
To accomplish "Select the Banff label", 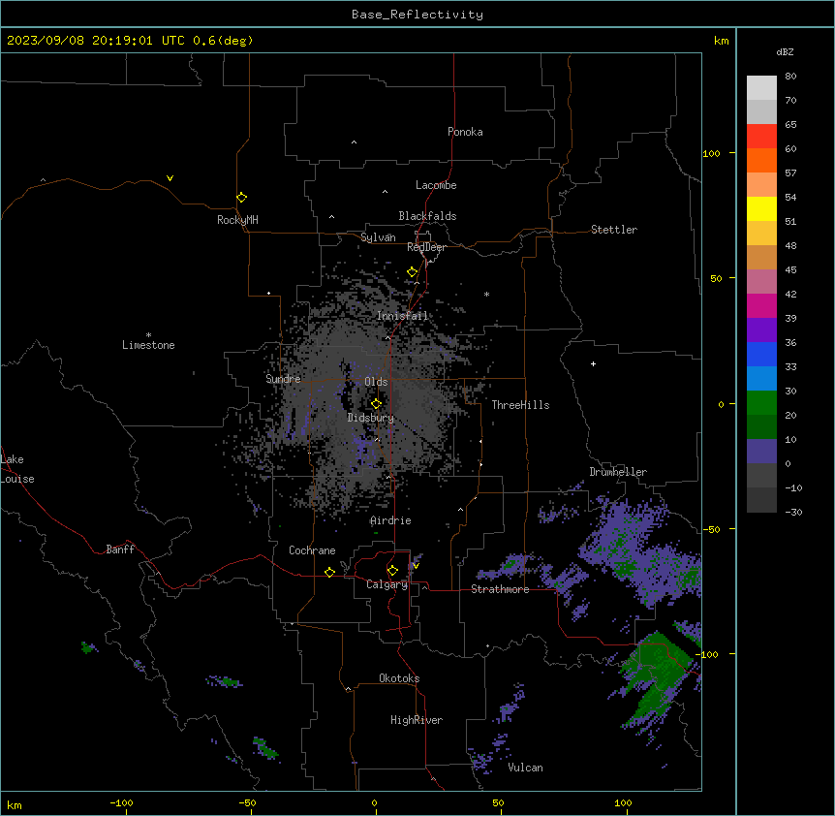I will [x=120, y=549].
